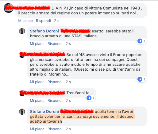This screenshot has width=158, height=134.
Task: Open avatar of the Trent'anni fa commenter
Action: click(x=22, y=93)
